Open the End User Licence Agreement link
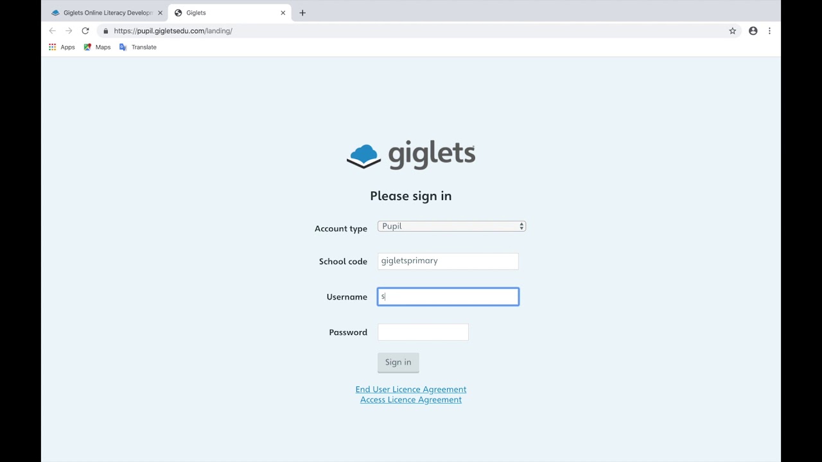 pyautogui.click(x=411, y=389)
